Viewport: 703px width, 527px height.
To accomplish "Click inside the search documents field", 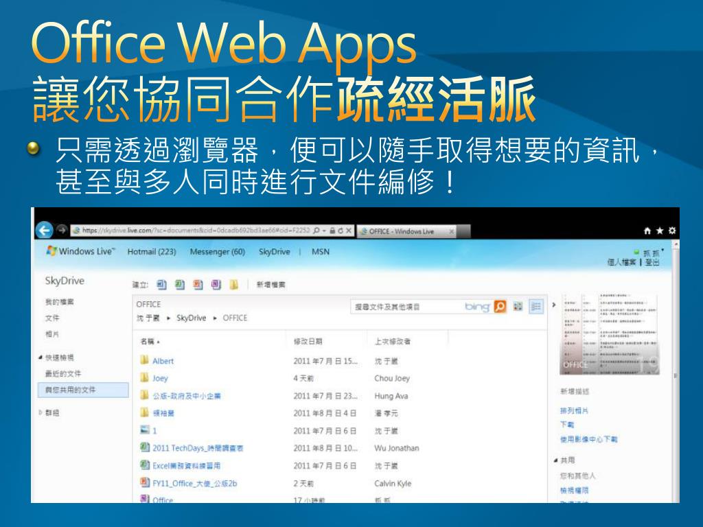I will pyautogui.click(x=407, y=307).
